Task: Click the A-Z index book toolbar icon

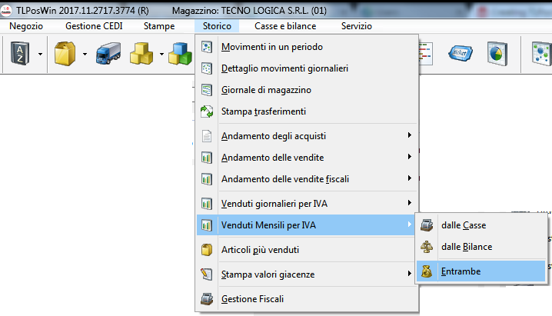Action: [18, 54]
